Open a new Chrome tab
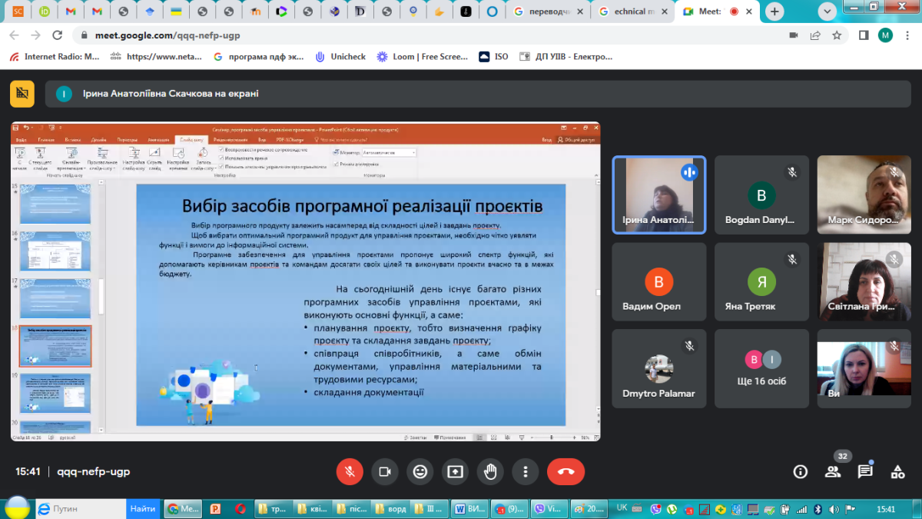 pos(774,12)
